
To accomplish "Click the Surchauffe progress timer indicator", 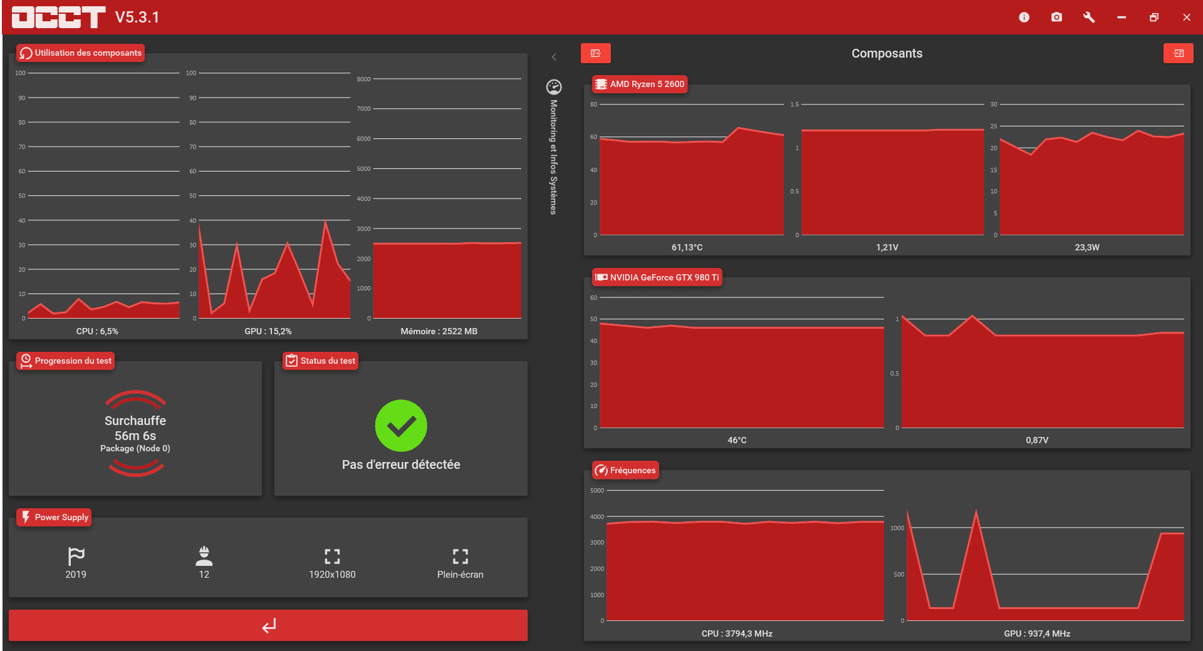I will point(135,433).
